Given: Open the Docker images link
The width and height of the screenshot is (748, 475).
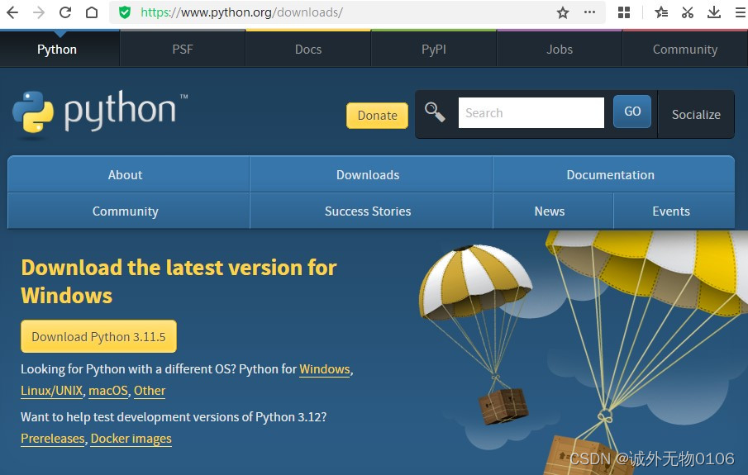Looking at the screenshot, I should pos(131,439).
